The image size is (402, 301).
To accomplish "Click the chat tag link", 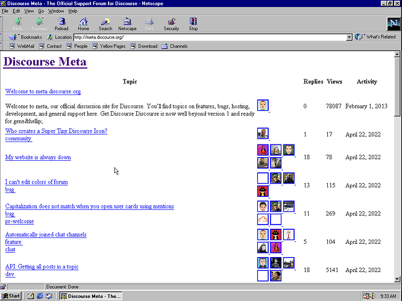I will click(10, 249).
